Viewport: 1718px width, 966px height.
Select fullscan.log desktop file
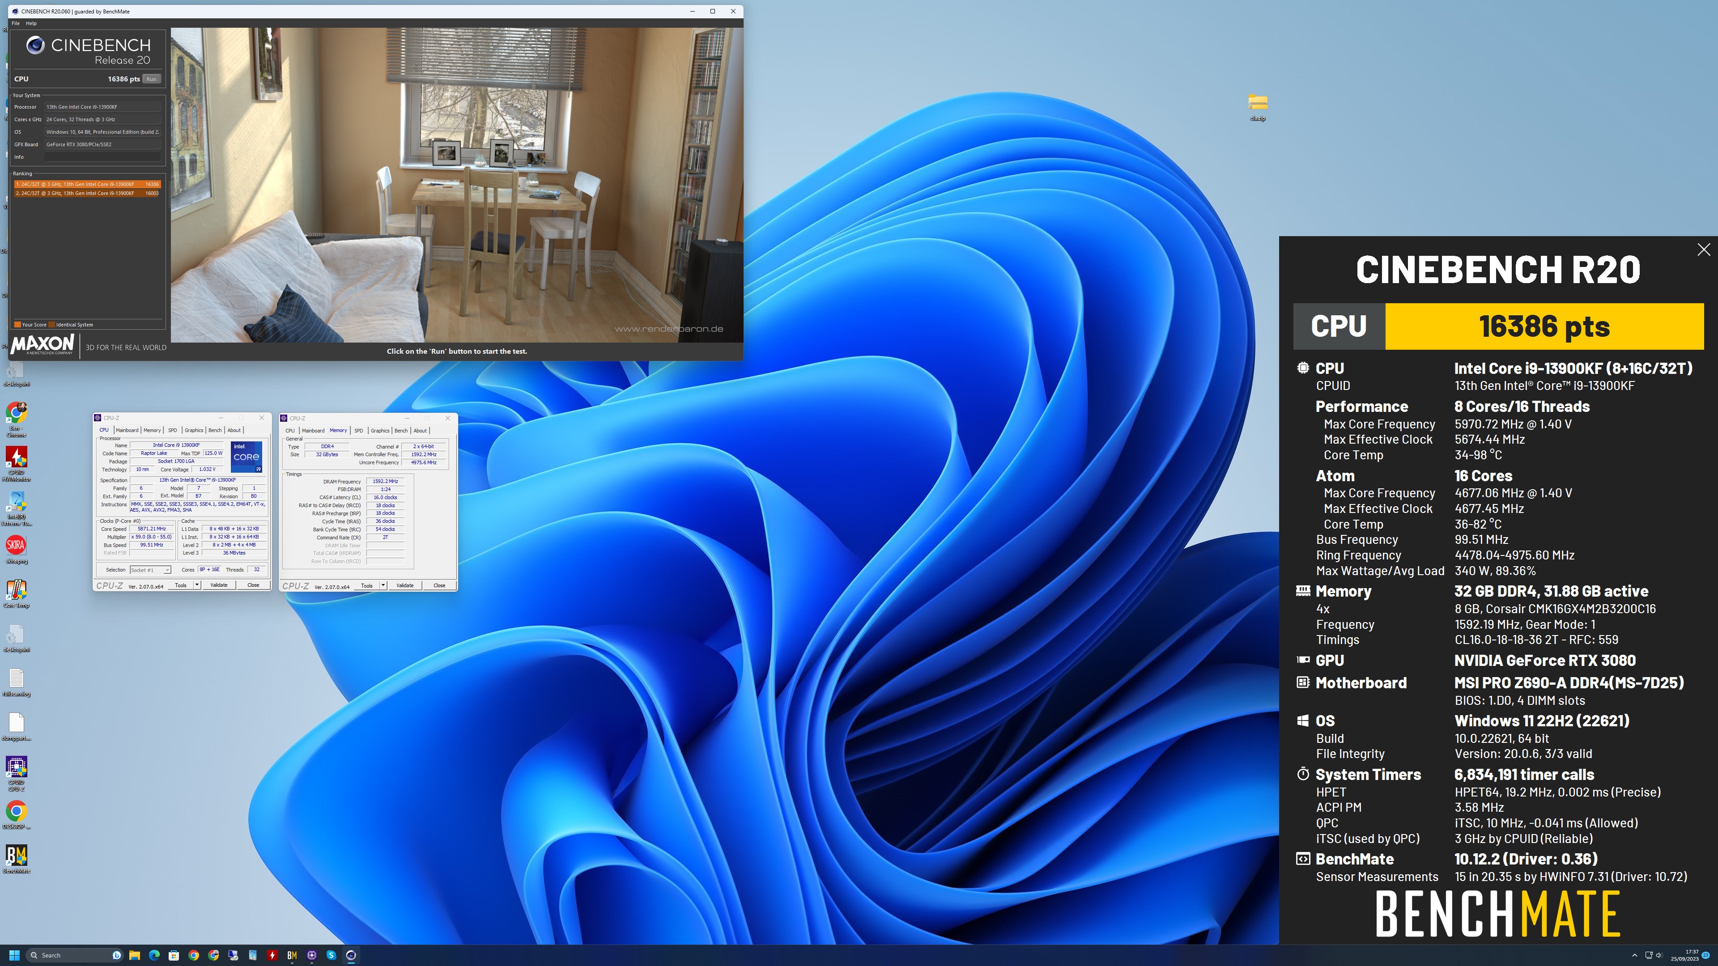click(x=16, y=682)
